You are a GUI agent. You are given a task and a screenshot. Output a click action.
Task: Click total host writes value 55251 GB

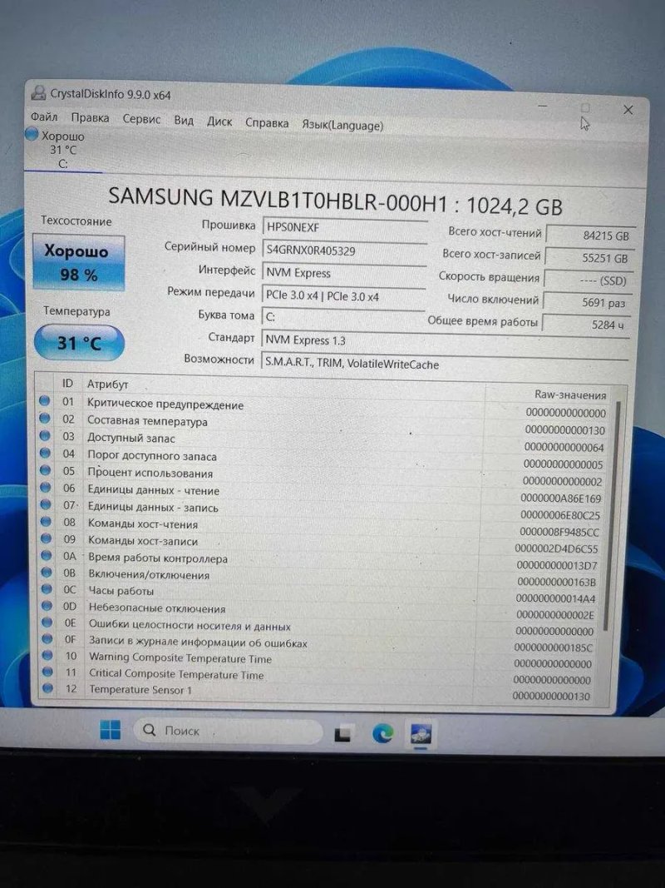coord(589,258)
